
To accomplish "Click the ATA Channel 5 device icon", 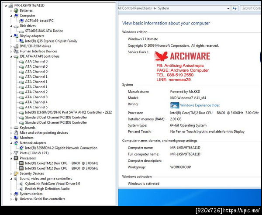I will (x=21, y=107).
